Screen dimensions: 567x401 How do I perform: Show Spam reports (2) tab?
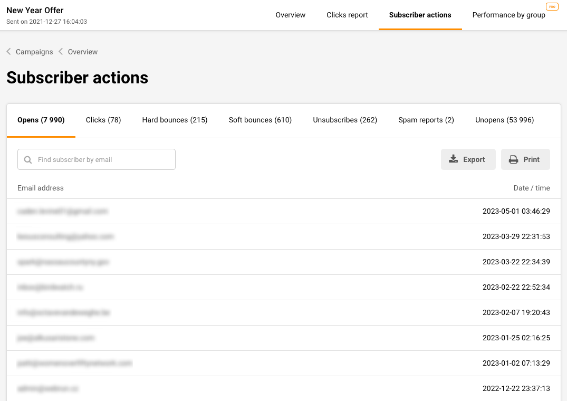426,120
